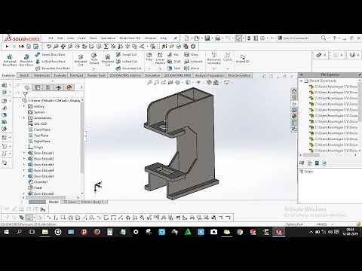Expand Boss-Extrude2 feature
Viewport: 362px width, 271px height.
(24, 159)
